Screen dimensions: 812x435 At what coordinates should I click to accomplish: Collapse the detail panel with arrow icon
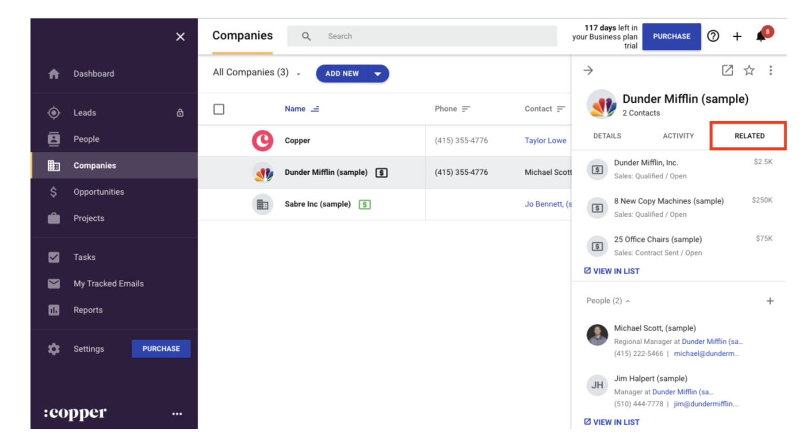(x=588, y=70)
